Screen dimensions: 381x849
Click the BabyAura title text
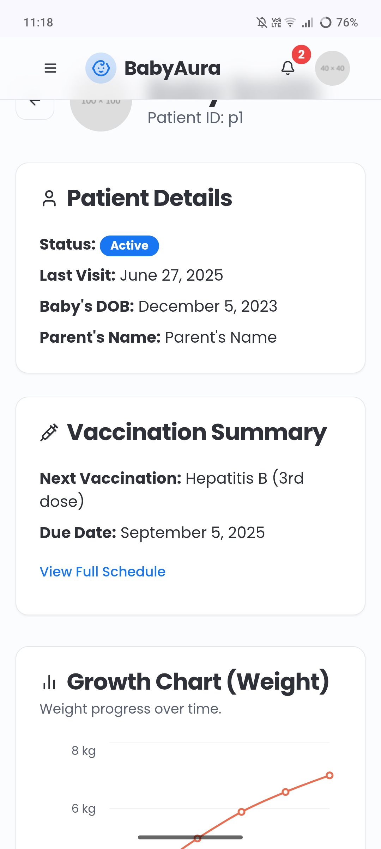(172, 68)
